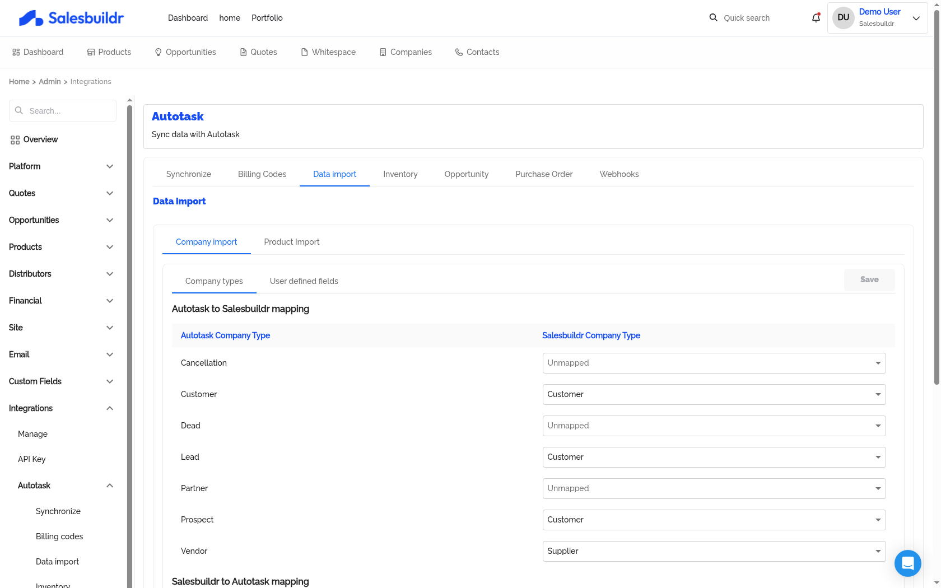Select the Data import tab
This screenshot has height=588, width=941.
pos(334,174)
